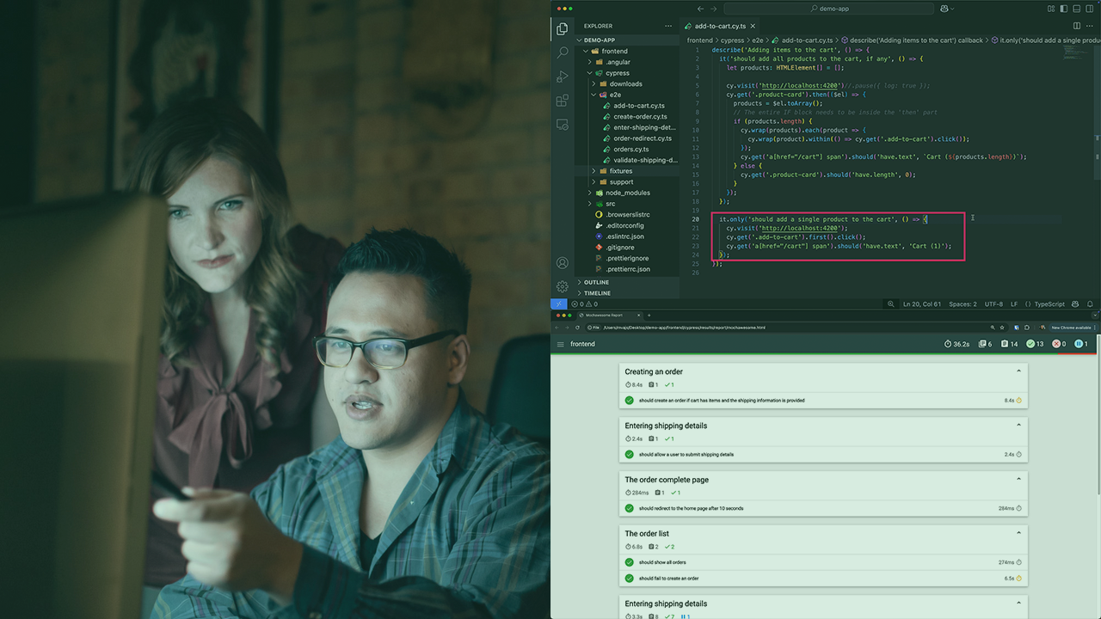1101x619 pixels.
Task: Expand the OUTLINE section
Action: [596, 282]
